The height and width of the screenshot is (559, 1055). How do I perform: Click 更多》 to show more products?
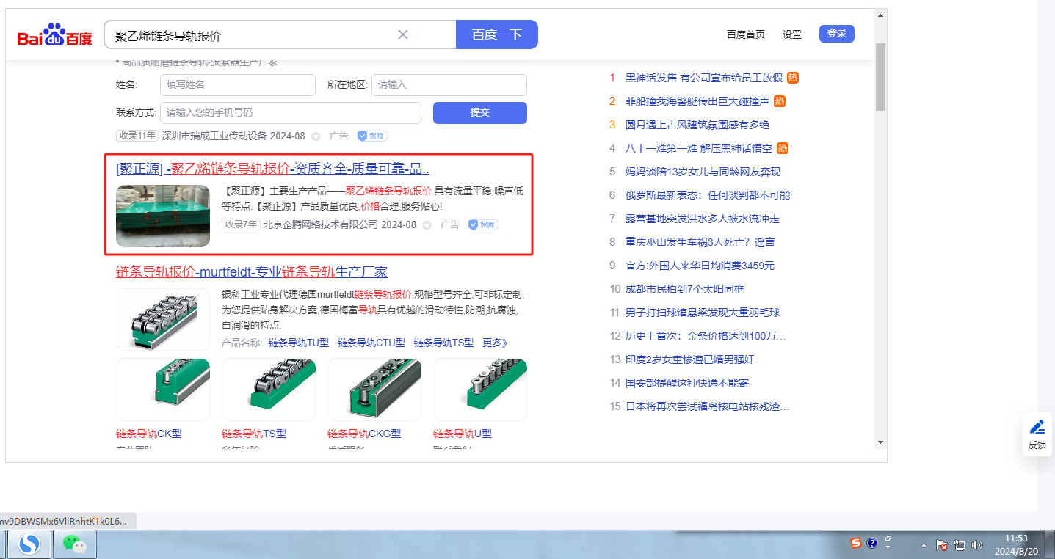click(495, 343)
